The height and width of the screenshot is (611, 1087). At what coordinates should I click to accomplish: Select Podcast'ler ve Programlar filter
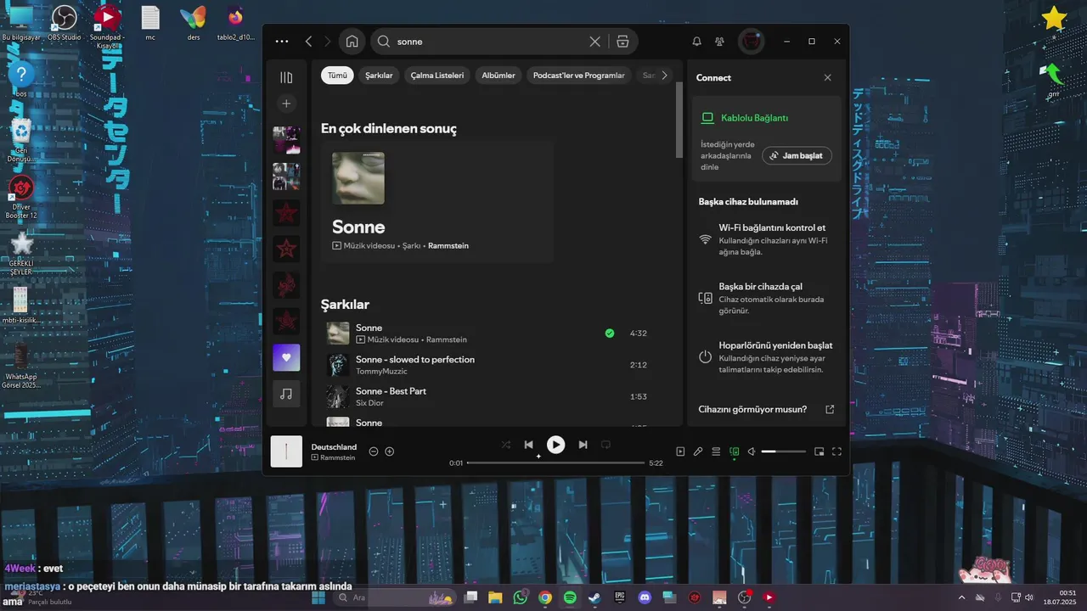[578, 76]
